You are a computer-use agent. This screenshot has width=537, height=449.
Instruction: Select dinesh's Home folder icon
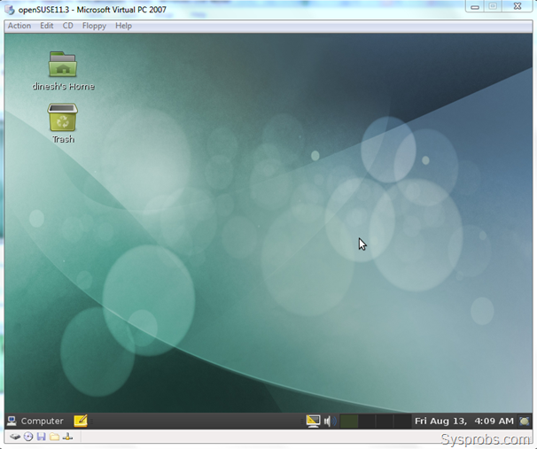(63, 65)
